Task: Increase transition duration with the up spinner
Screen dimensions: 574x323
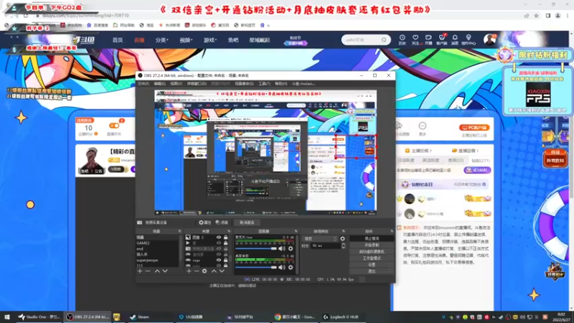Action: [343, 244]
